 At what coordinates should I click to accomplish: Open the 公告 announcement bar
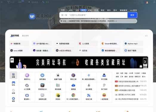98,21
